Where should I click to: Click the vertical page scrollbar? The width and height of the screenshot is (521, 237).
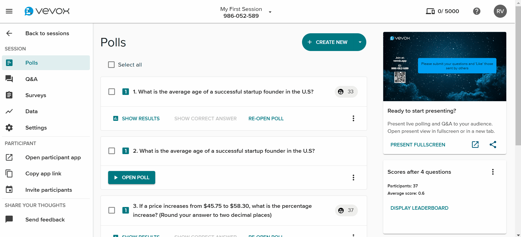pyautogui.click(x=518, y=82)
